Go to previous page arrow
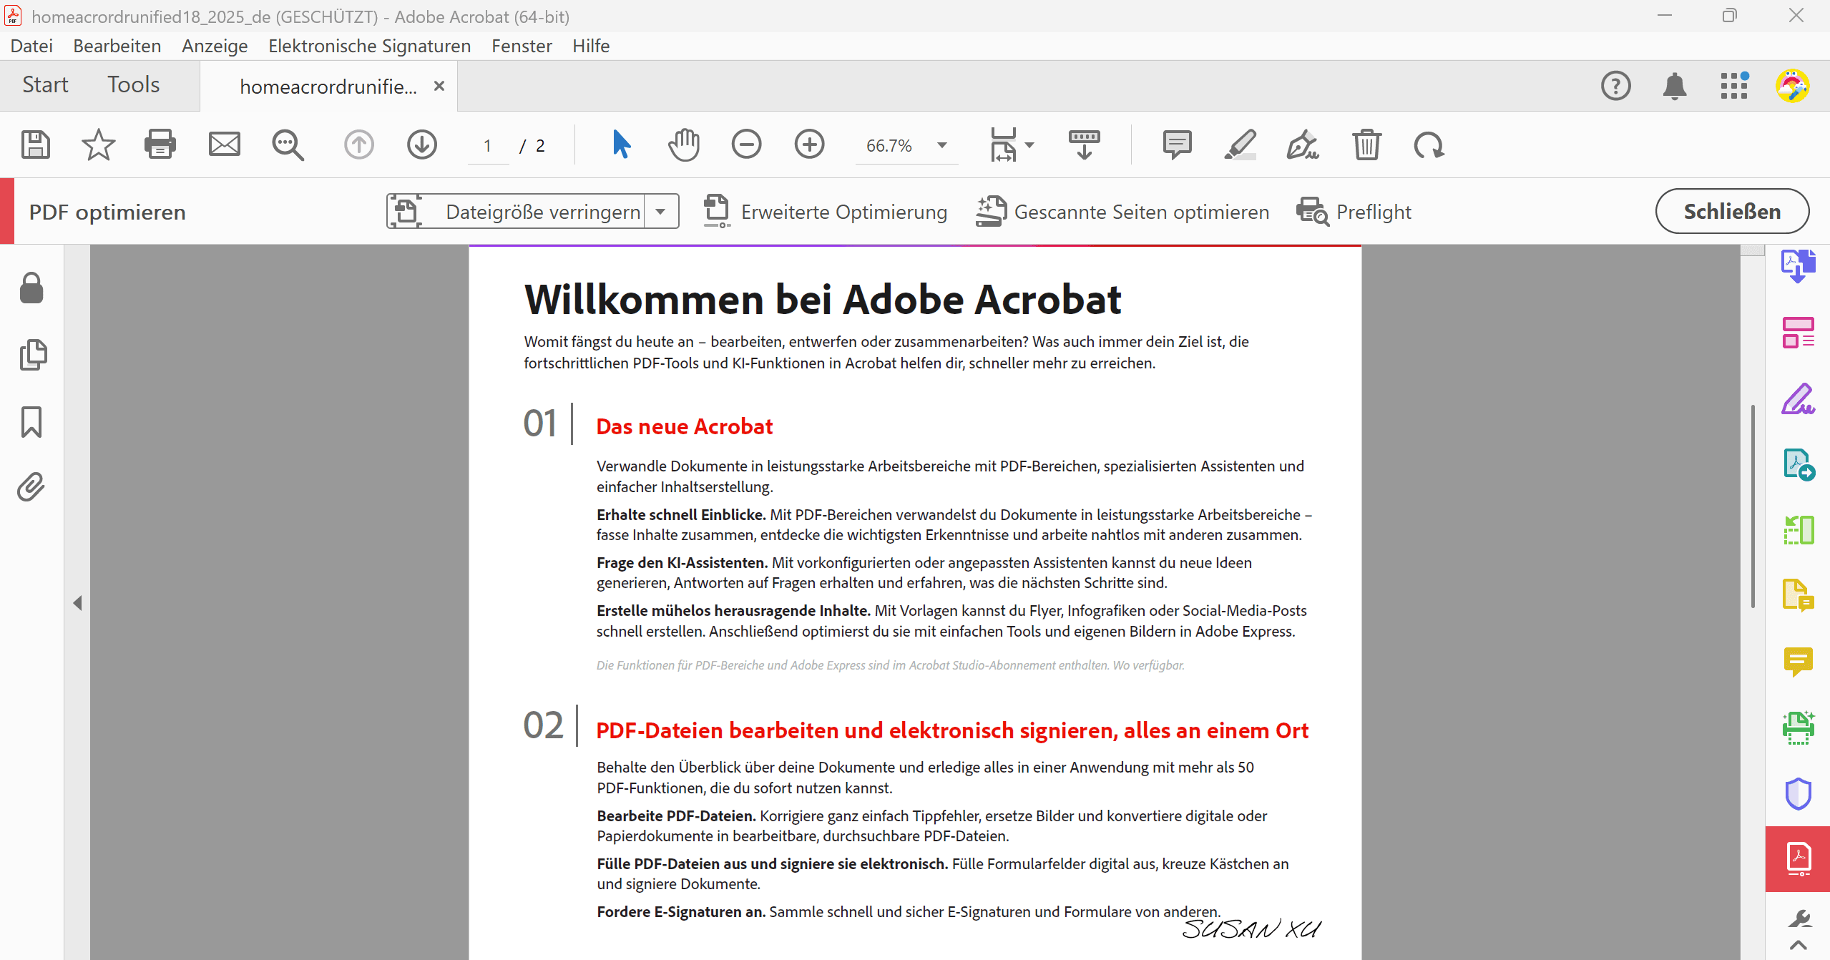 point(358,145)
